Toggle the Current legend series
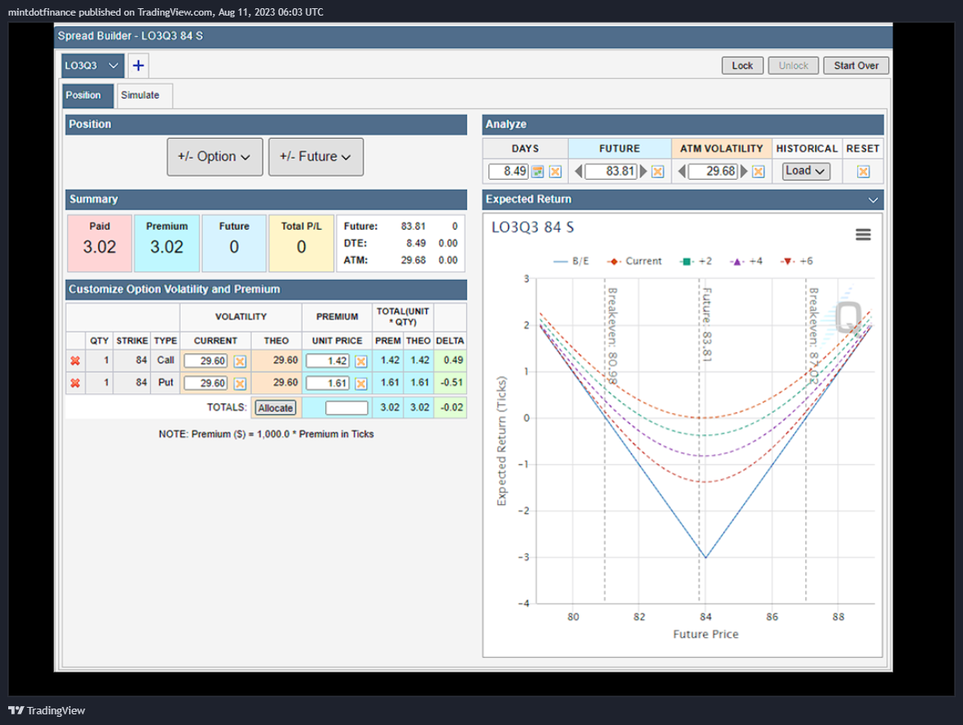The height and width of the screenshot is (725, 963). [635, 261]
